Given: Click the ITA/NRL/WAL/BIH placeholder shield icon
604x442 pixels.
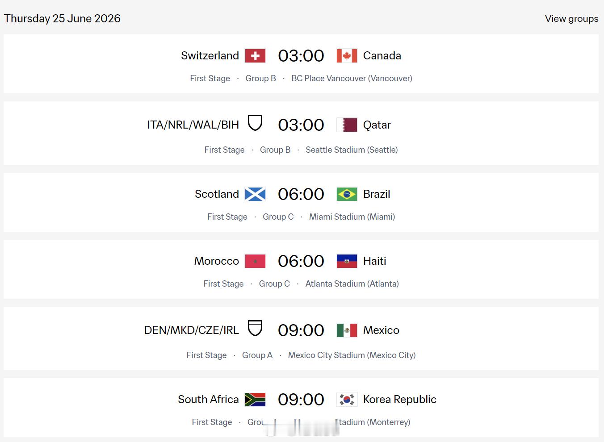Looking at the screenshot, I should coord(255,123).
